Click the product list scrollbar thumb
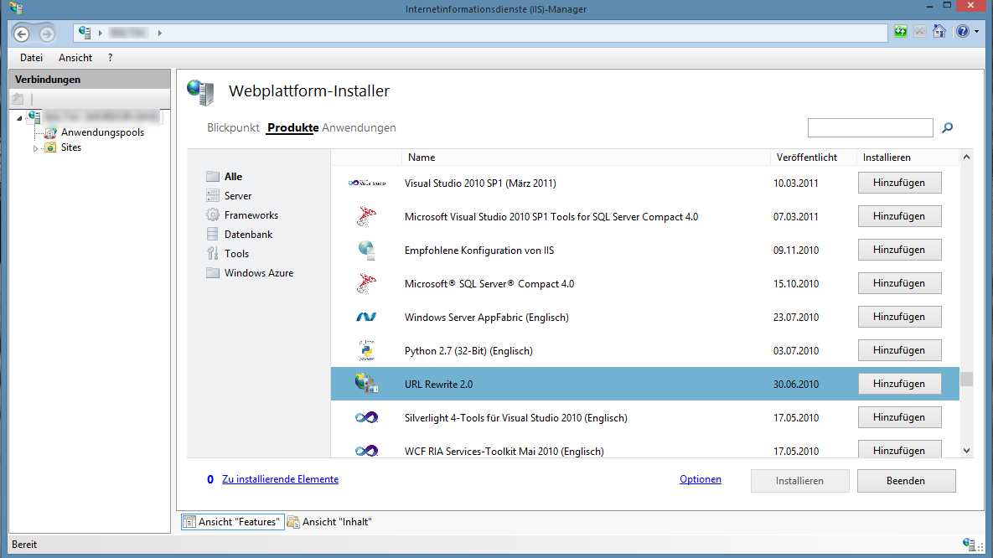Viewport: 993px width, 558px height. click(x=966, y=379)
